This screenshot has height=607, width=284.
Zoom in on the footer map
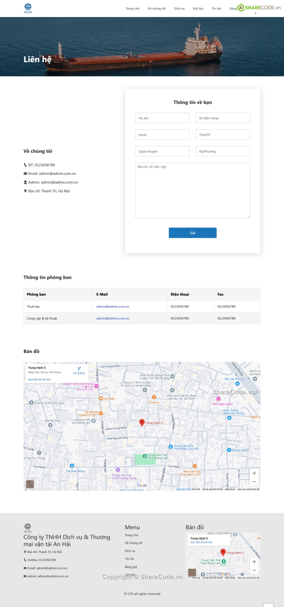[254, 562]
